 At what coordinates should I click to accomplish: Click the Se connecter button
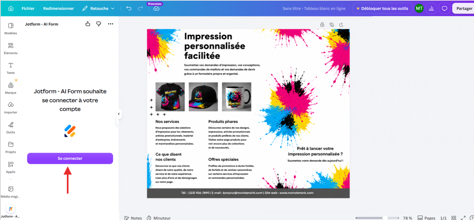(70, 158)
